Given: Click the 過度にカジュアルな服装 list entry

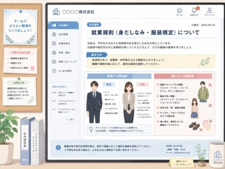Looking at the screenshot, I should point(173,88).
